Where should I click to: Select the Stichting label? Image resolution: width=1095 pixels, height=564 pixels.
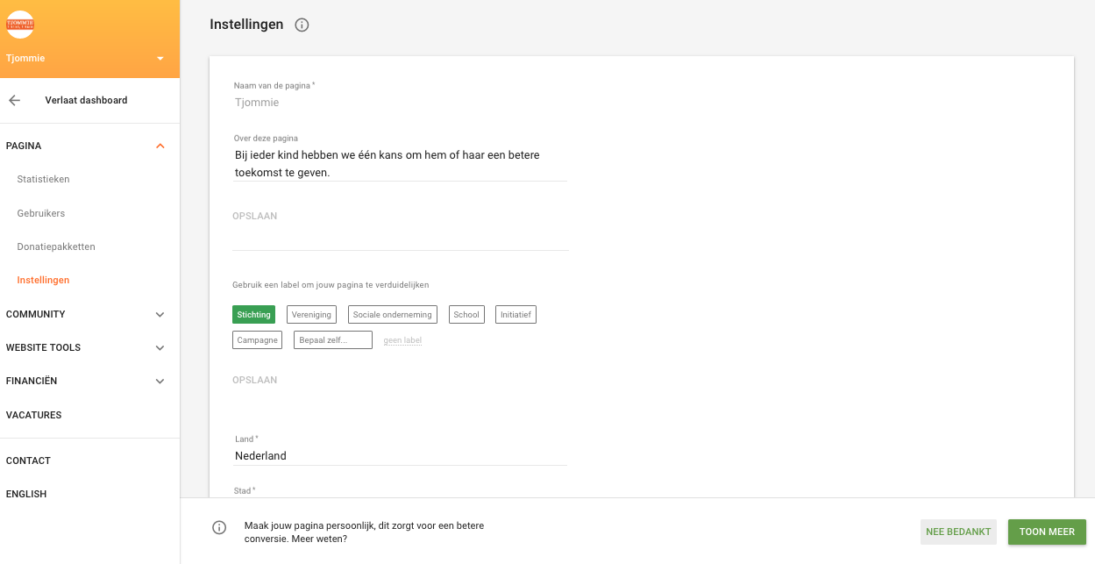click(x=254, y=314)
